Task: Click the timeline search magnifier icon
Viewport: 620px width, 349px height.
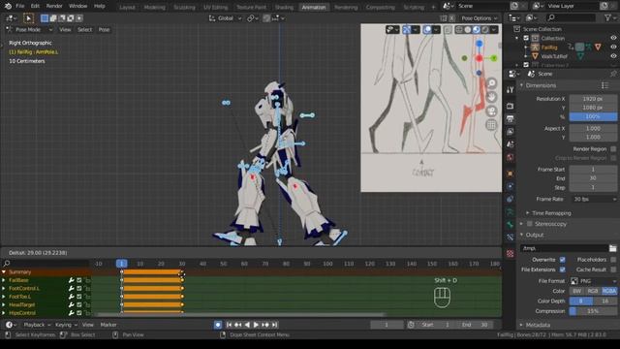Action: coord(7,264)
